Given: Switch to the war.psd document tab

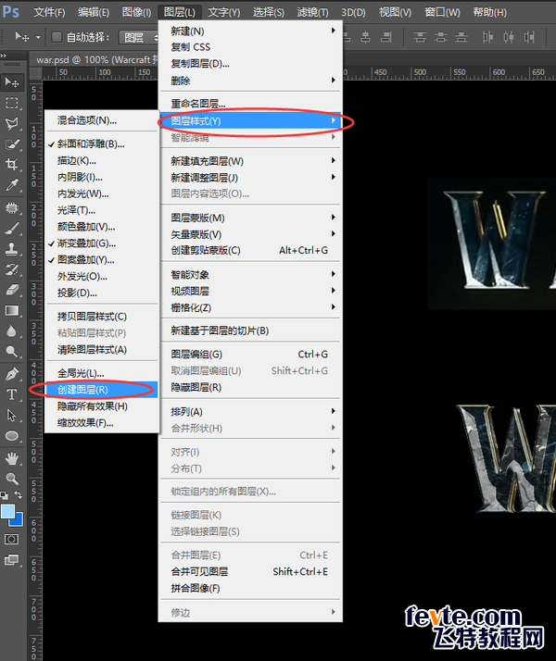Looking at the screenshot, I should tap(96, 60).
